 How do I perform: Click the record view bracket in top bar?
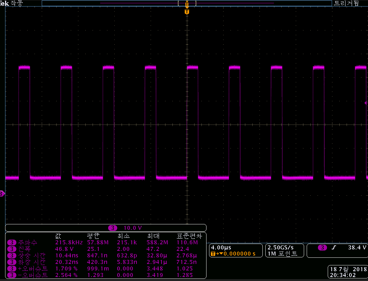[187, 3]
